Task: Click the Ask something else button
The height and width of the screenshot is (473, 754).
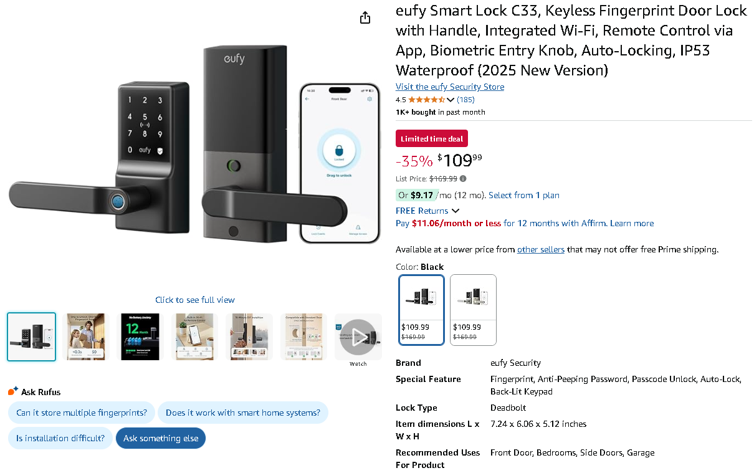Action: pyautogui.click(x=160, y=438)
